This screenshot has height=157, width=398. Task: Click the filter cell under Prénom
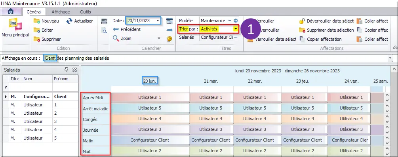click(65, 87)
